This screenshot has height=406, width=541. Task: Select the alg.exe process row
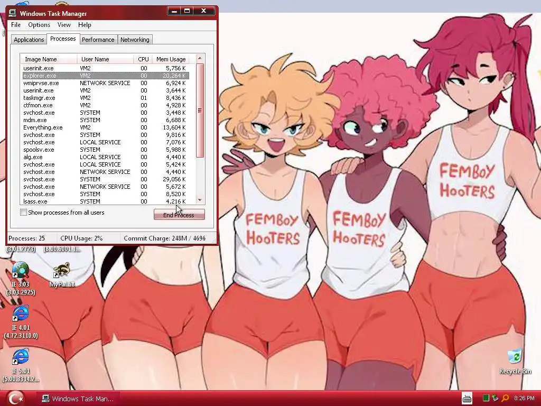[106, 157]
